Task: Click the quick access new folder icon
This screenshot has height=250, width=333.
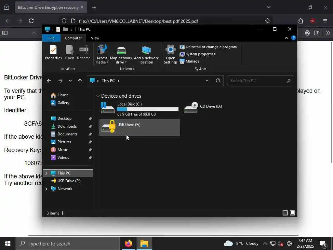Action: (65, 29)
